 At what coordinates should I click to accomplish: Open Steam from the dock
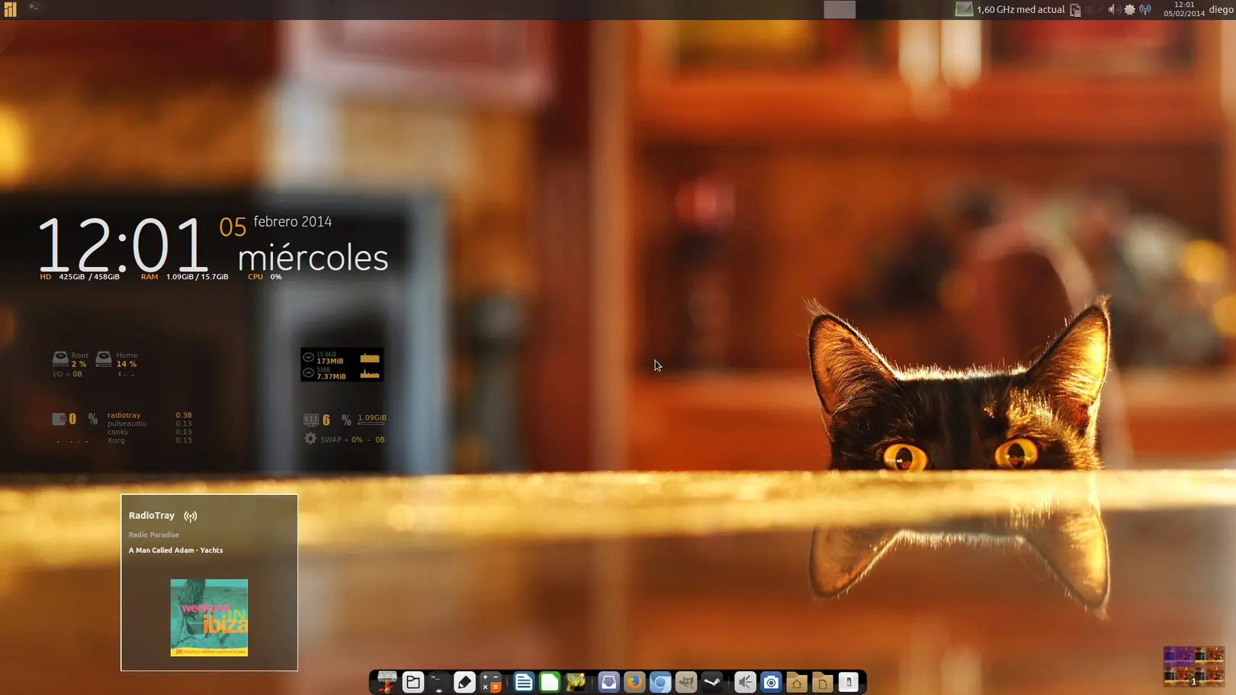tap(712, 682)
